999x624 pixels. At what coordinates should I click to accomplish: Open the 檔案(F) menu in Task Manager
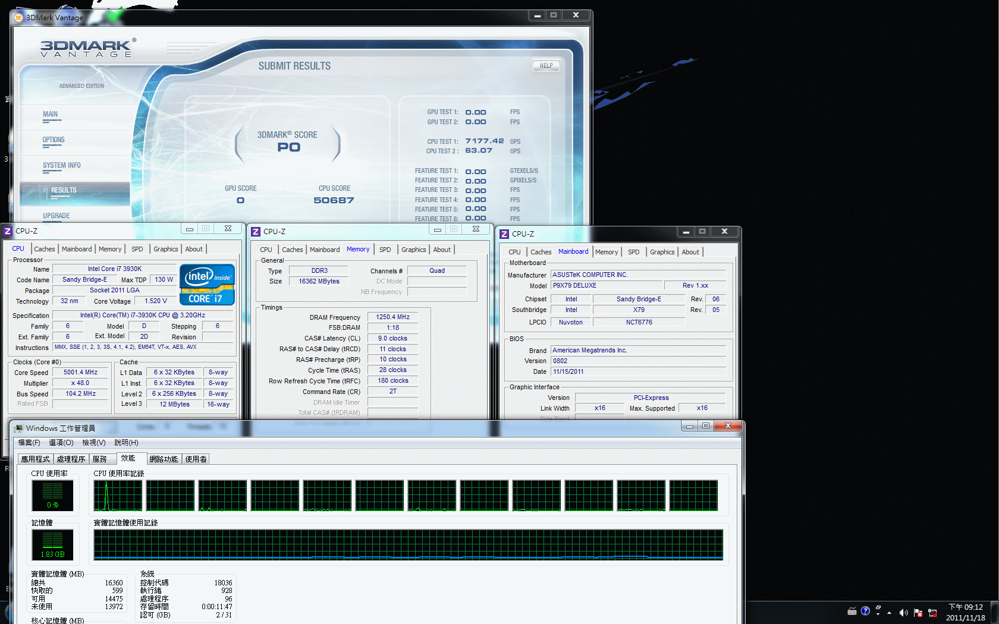[x=29, y=443]
